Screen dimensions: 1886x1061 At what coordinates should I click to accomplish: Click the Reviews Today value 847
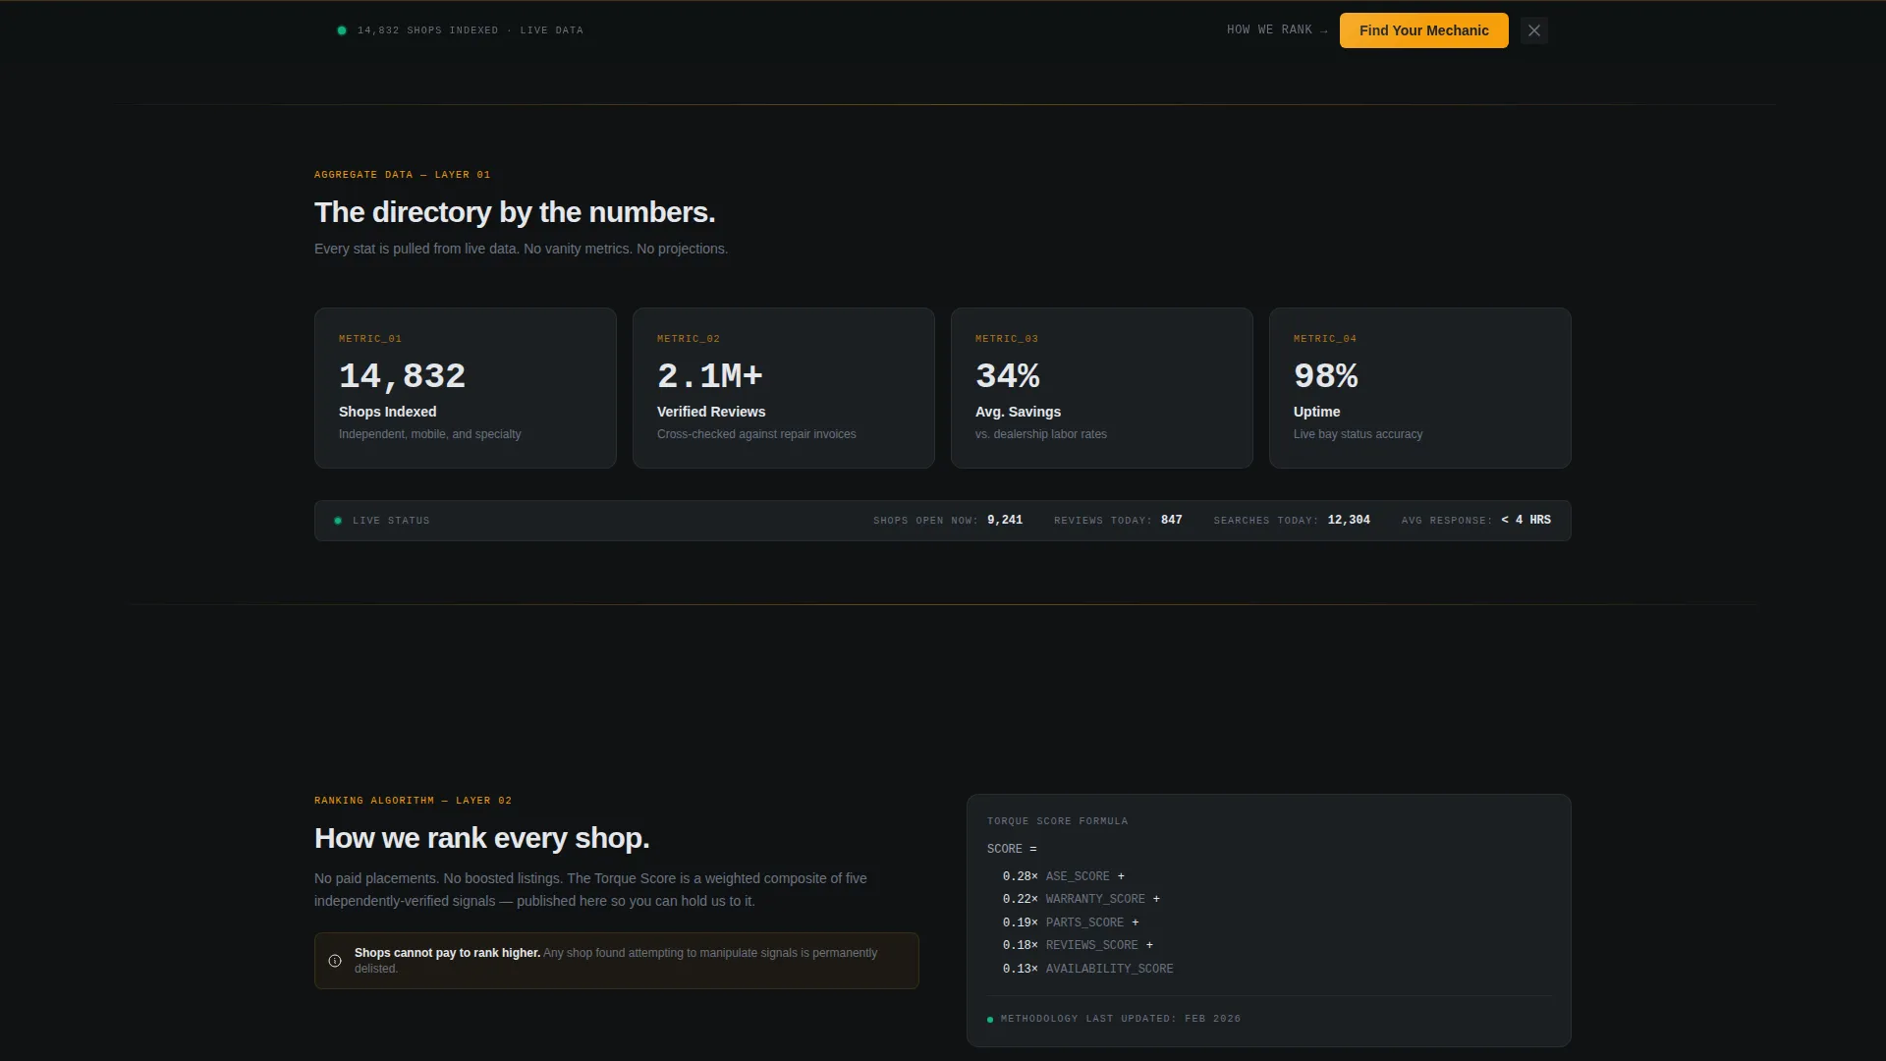1172,521
